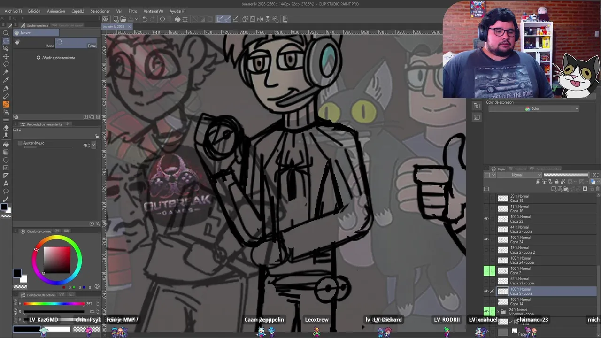
Task: Click the Fill toolbar bucket icon
Action: click(177, 19)
